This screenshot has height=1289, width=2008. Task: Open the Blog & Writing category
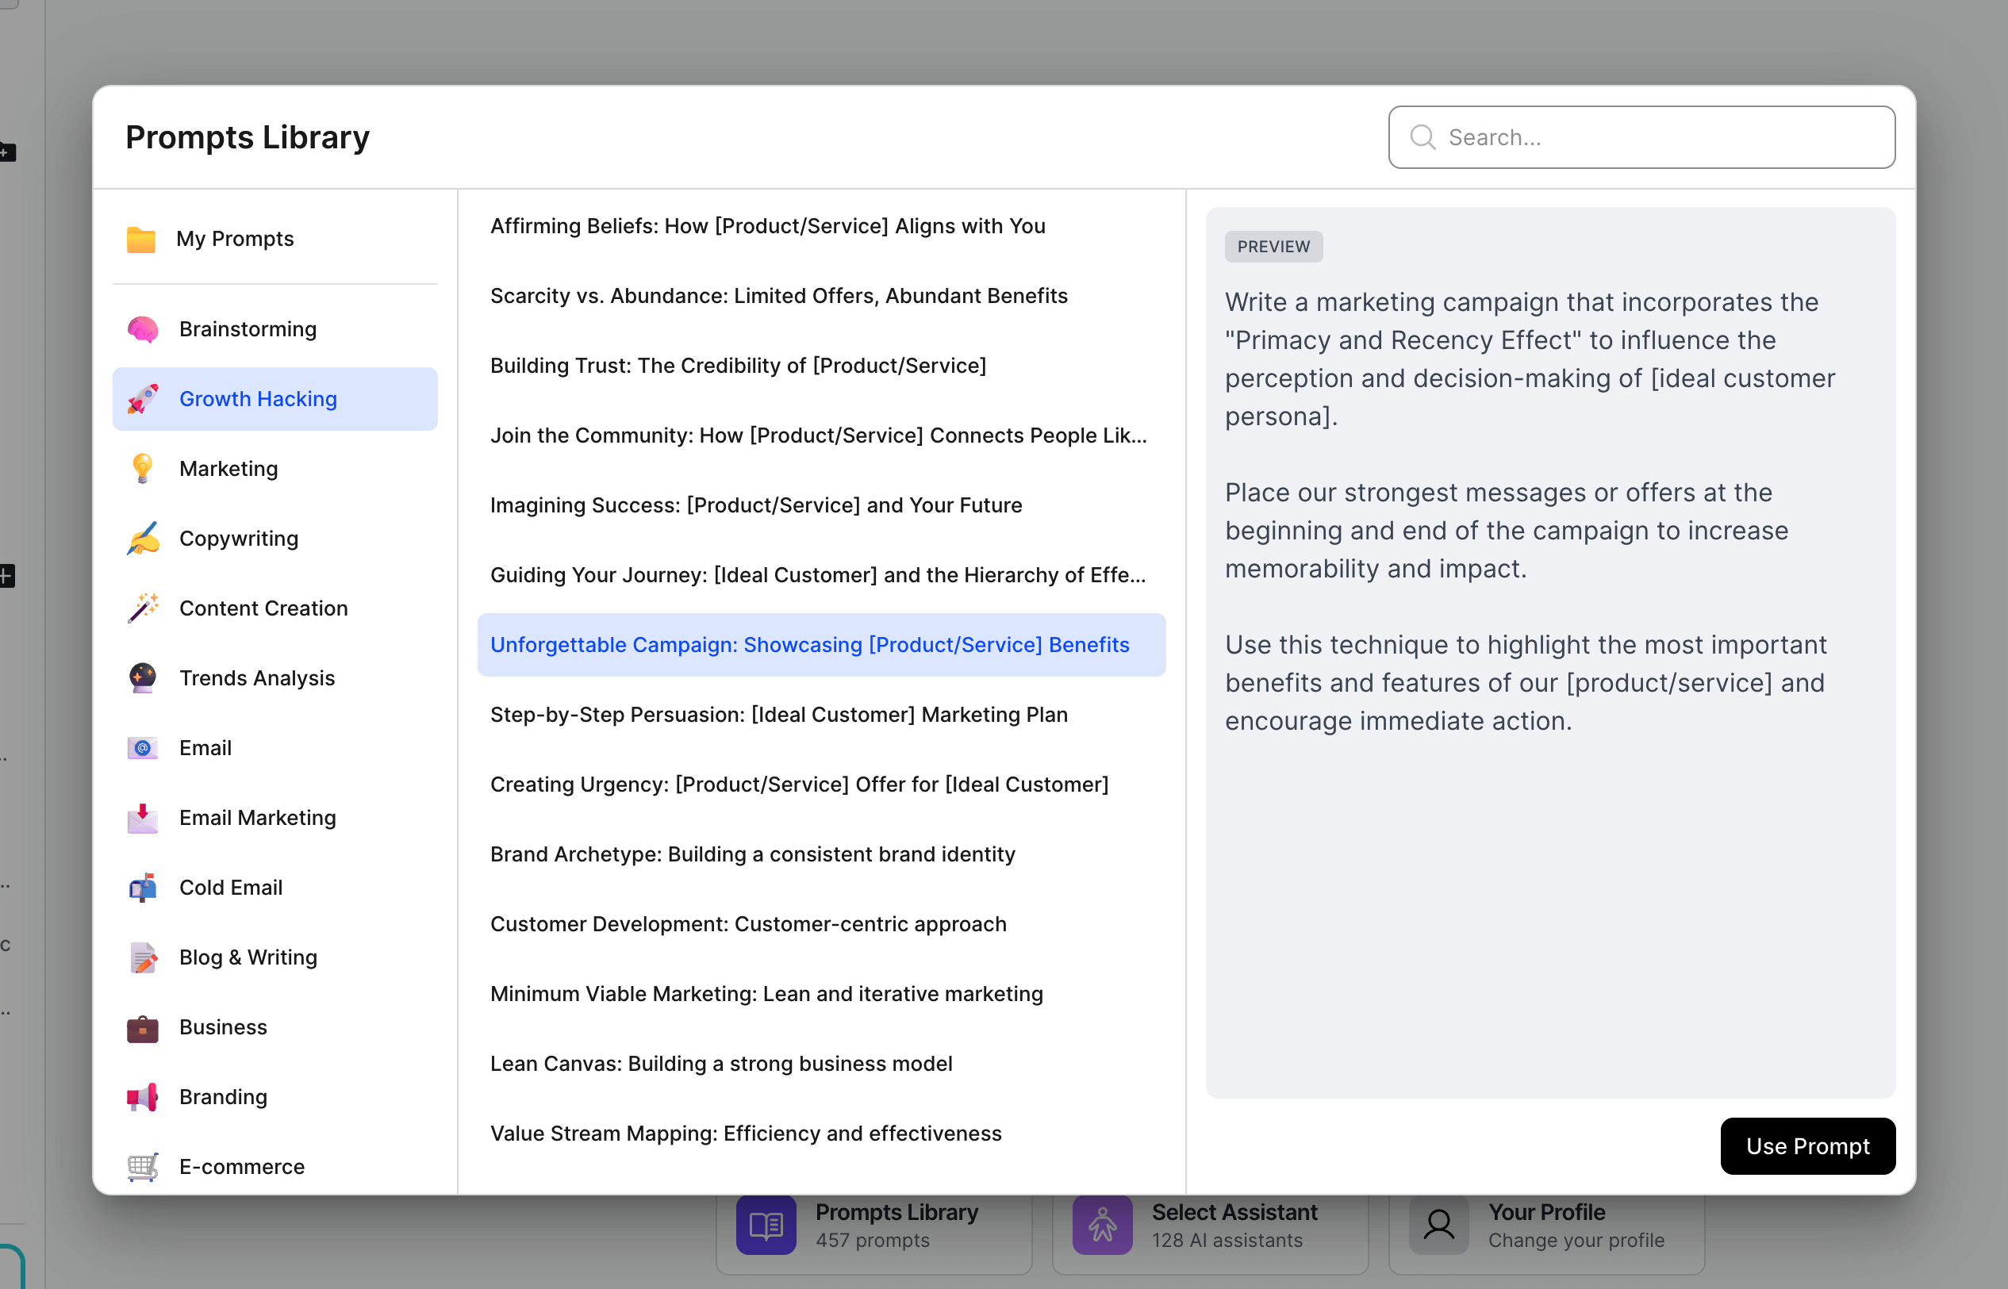pyautogui.click(x=248, y=957)
